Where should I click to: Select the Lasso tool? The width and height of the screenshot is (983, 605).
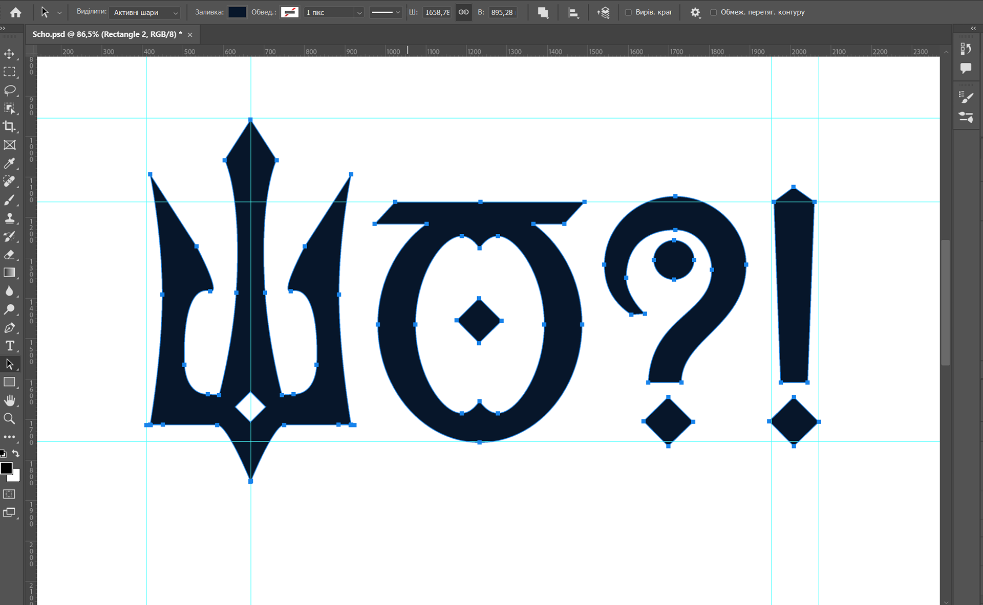(9, 91)
